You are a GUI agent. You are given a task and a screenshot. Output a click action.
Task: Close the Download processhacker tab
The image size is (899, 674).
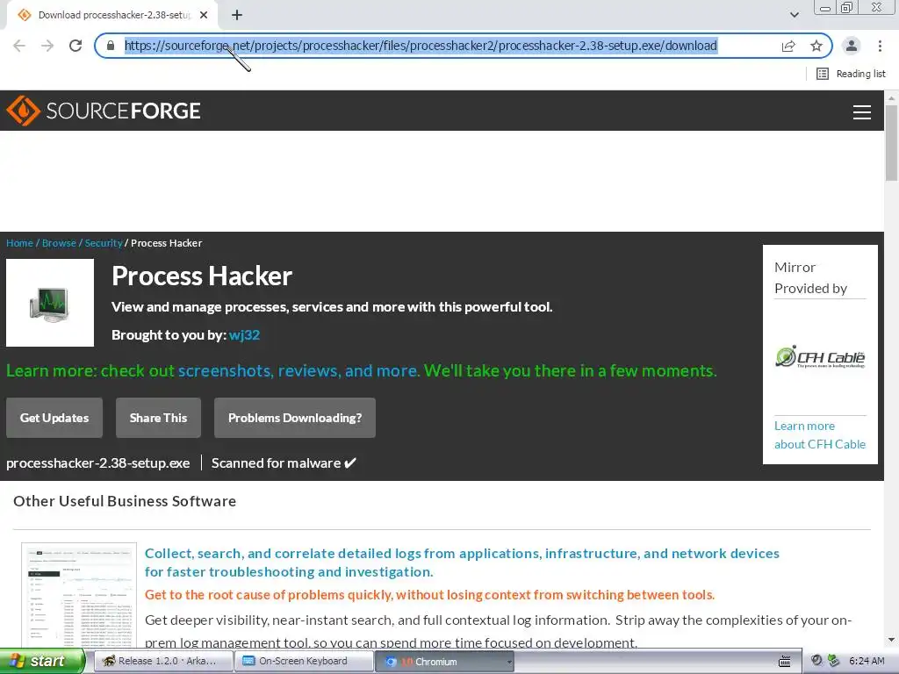click(x=204, y=15)
